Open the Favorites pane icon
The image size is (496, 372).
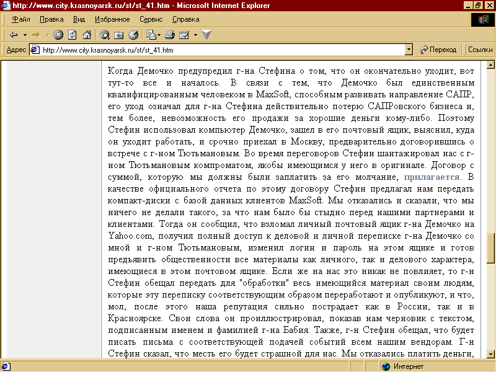(119, 35)
